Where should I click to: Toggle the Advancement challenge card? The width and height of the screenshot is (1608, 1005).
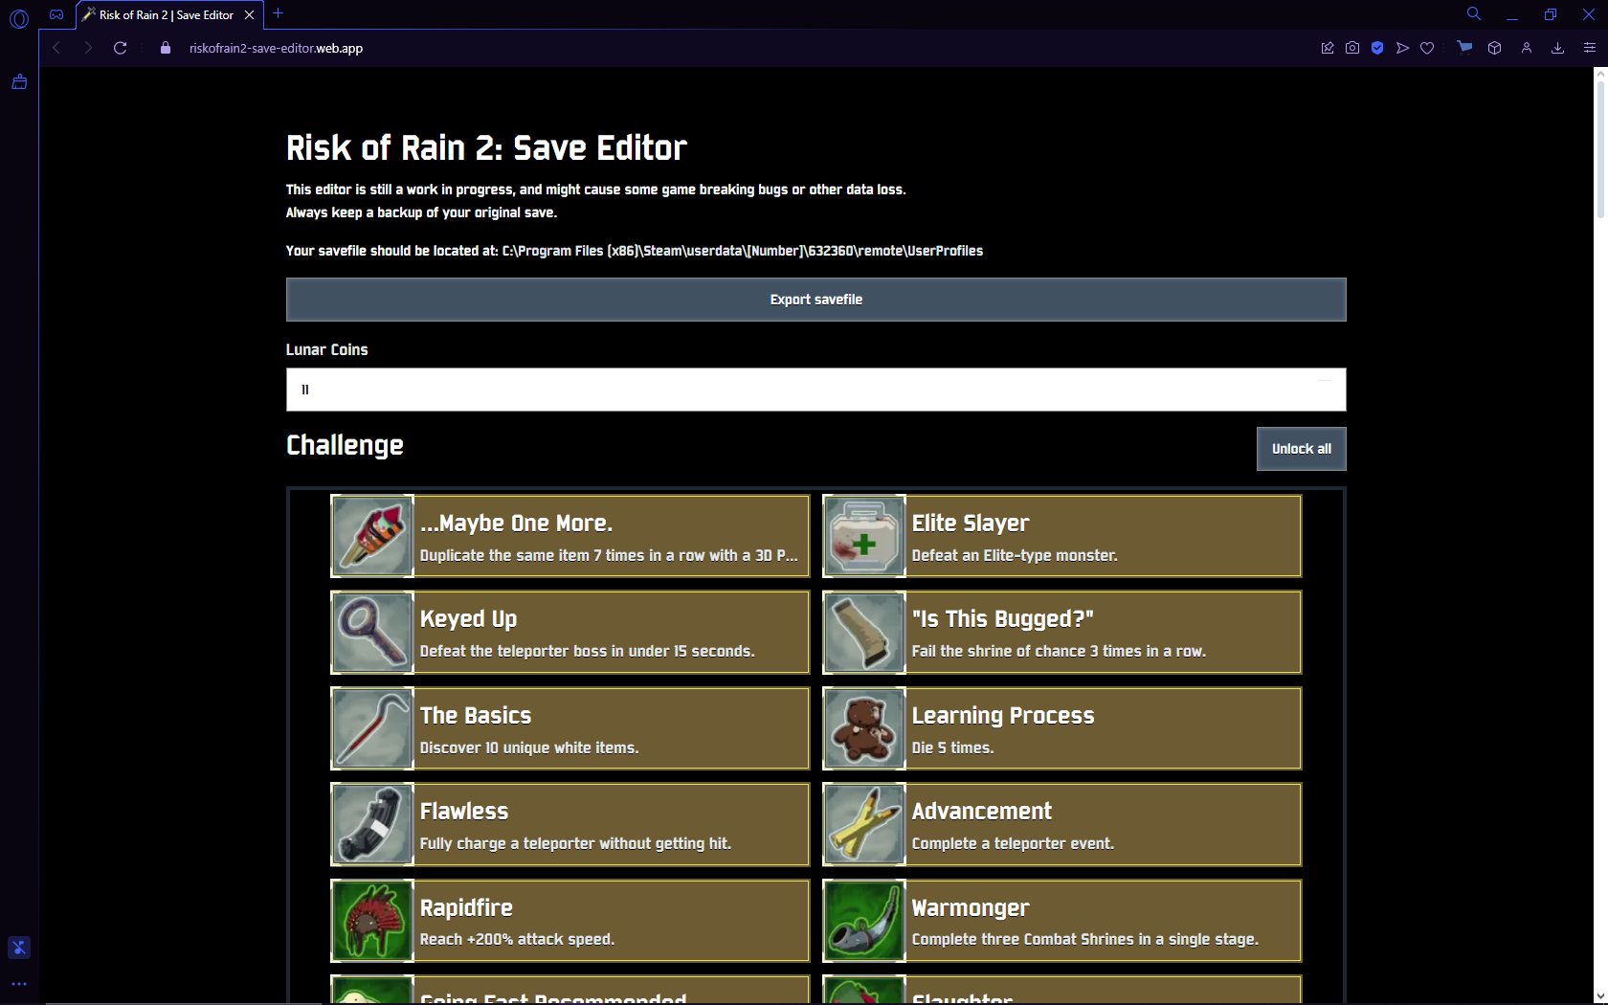pos(1062,824)
